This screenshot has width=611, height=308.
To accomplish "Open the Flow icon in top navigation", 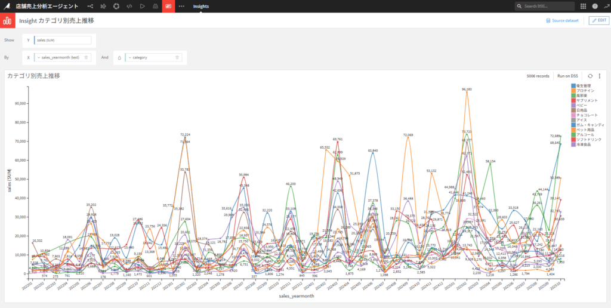I will (91, 6).
